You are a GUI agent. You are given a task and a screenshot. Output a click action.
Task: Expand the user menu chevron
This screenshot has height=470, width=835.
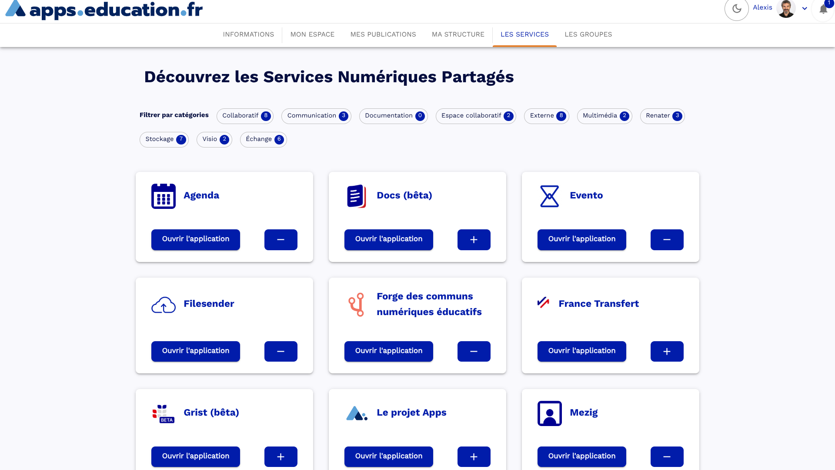[805, 8]
